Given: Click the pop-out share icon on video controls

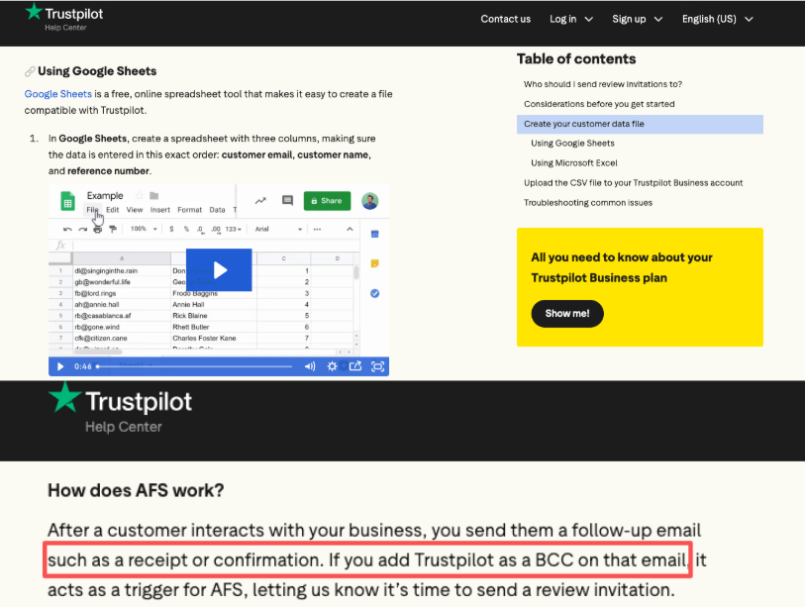Looking at the screenshot, I should click(x=354, y=366).
